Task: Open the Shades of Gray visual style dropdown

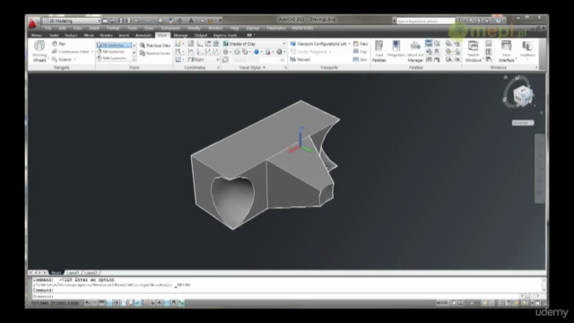Action: click(x=254, y=44)
